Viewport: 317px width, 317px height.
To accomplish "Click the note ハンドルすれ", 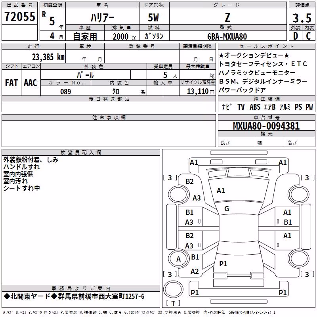I will (21, 167).
